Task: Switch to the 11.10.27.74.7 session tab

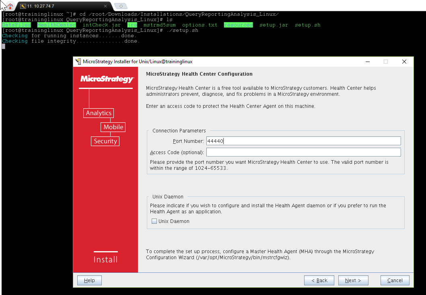Action: point(60,6)
